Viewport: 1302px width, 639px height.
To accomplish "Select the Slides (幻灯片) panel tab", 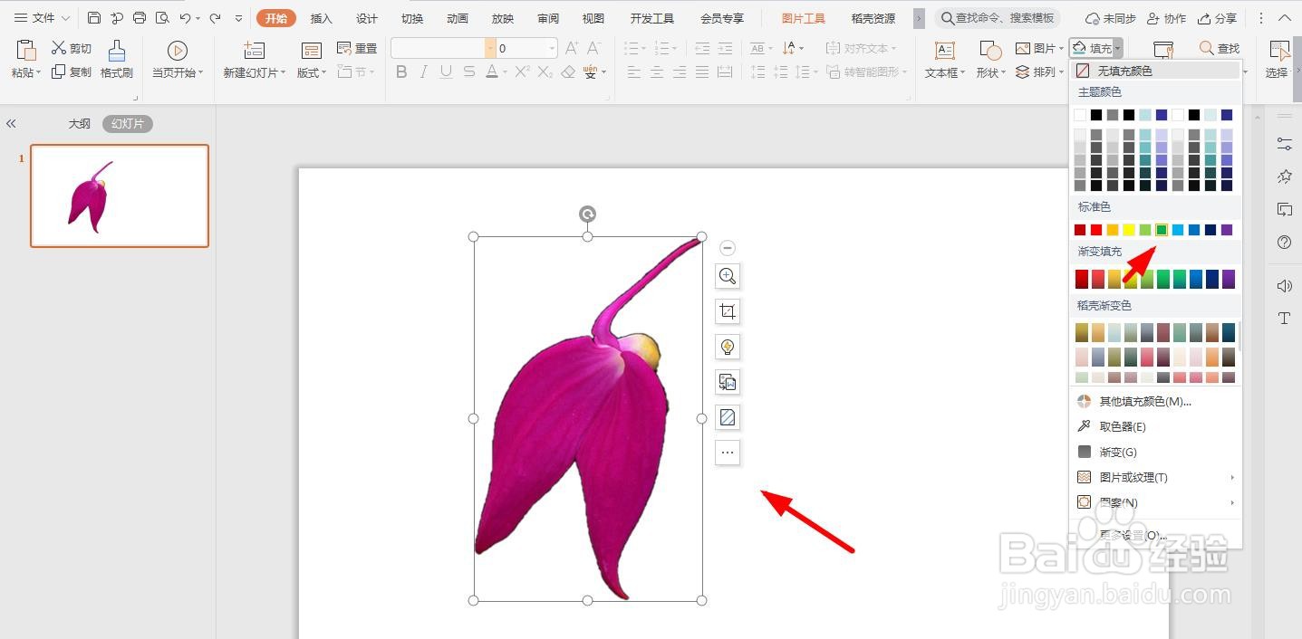I will tap(128, 124).
